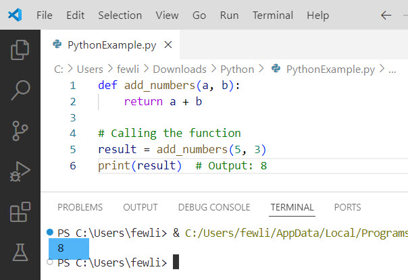Click the Python icon on the editor tab
This screenshot has width=408, height=280.
57,45
